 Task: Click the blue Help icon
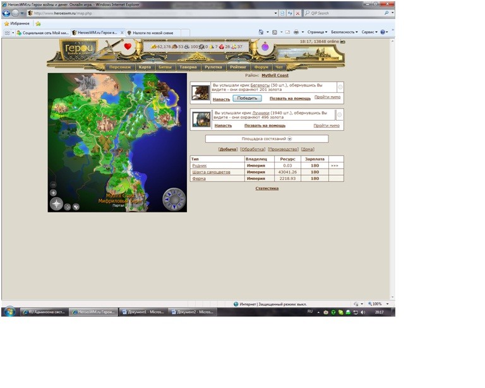(383, 32)
